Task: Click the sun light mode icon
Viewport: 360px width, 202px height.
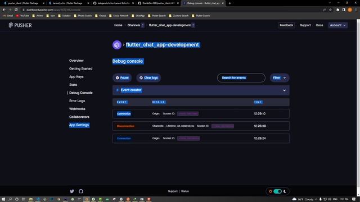Action: pyautogui.click(x=271, y=191)
